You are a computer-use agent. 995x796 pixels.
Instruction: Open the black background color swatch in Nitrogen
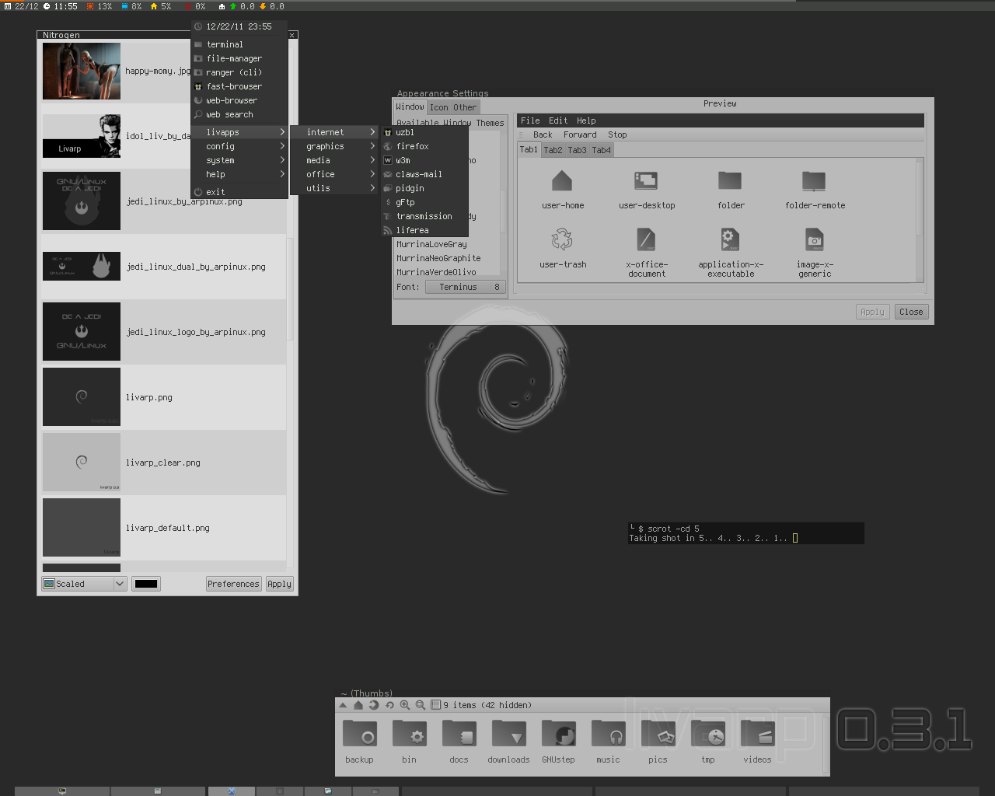click(146, 584)
